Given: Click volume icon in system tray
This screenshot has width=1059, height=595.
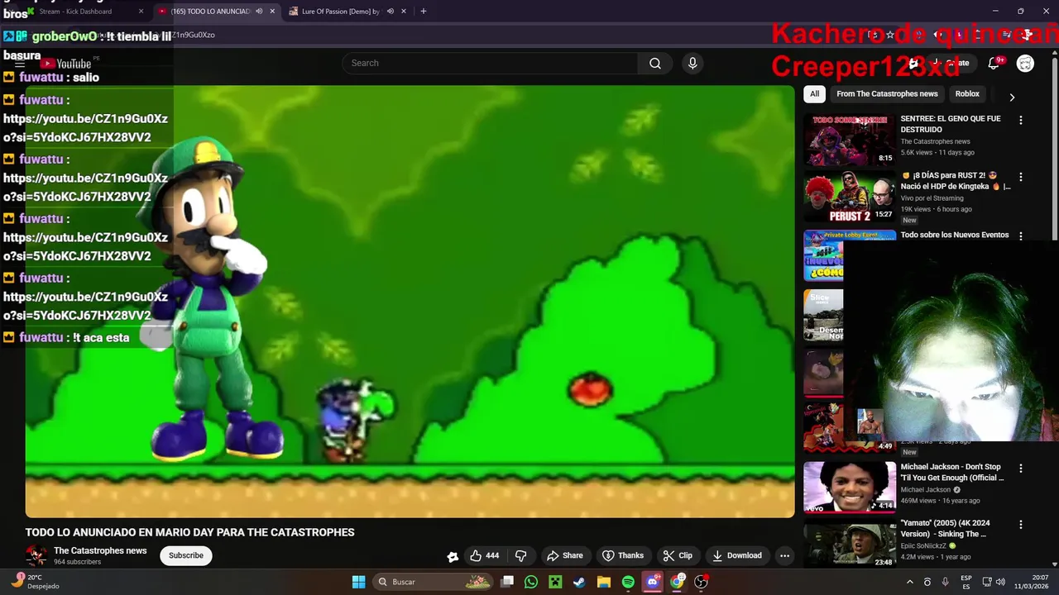Looking at the screenshot, I should tap(1001, 582).
